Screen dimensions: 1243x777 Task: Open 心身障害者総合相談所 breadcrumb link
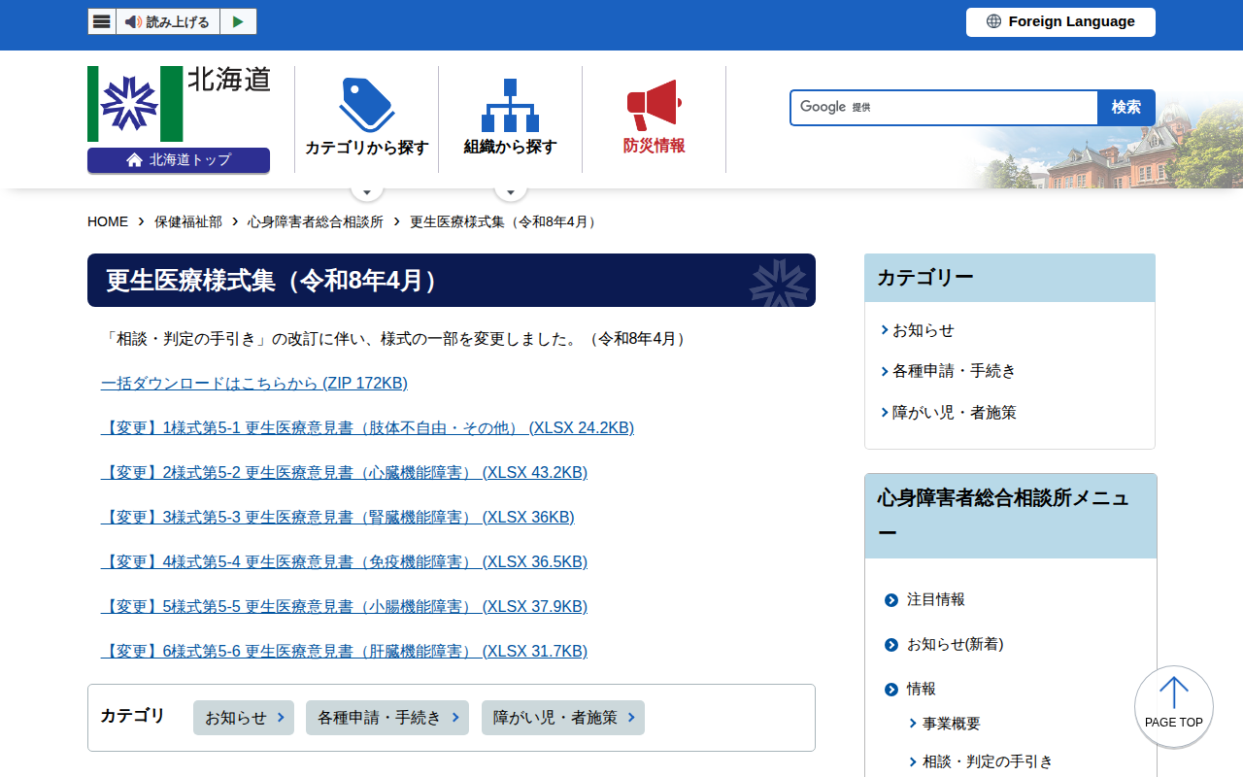coord(316,221)
